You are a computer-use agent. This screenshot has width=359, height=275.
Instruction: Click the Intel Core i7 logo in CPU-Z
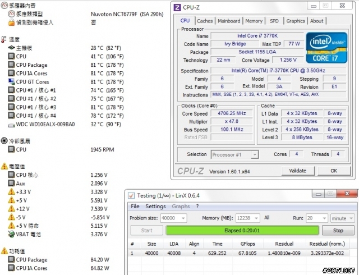[326, 48]
